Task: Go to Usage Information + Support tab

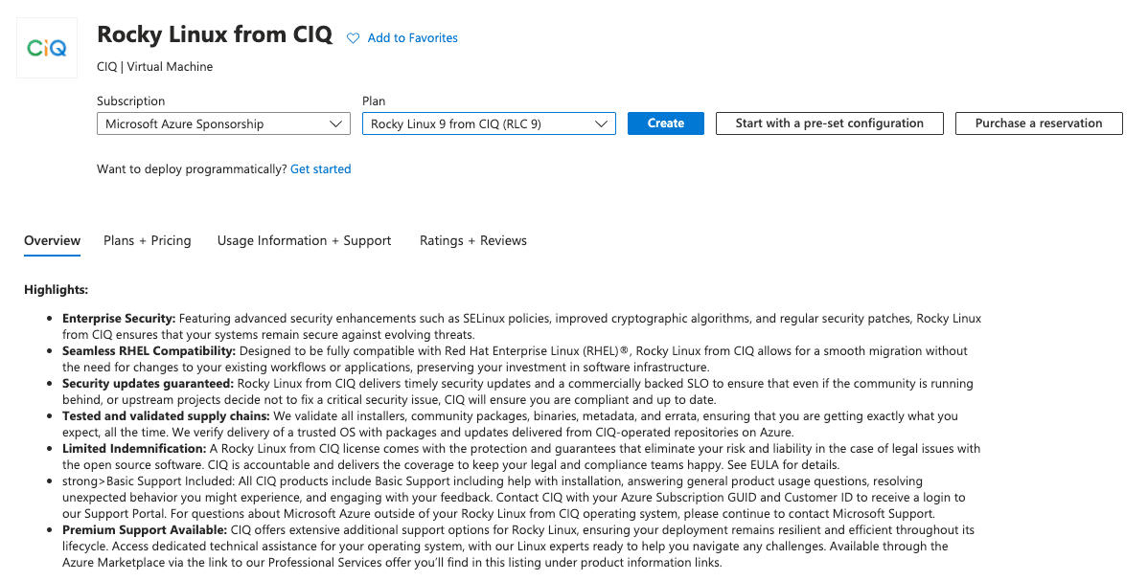Action: [x=304, y=241]
